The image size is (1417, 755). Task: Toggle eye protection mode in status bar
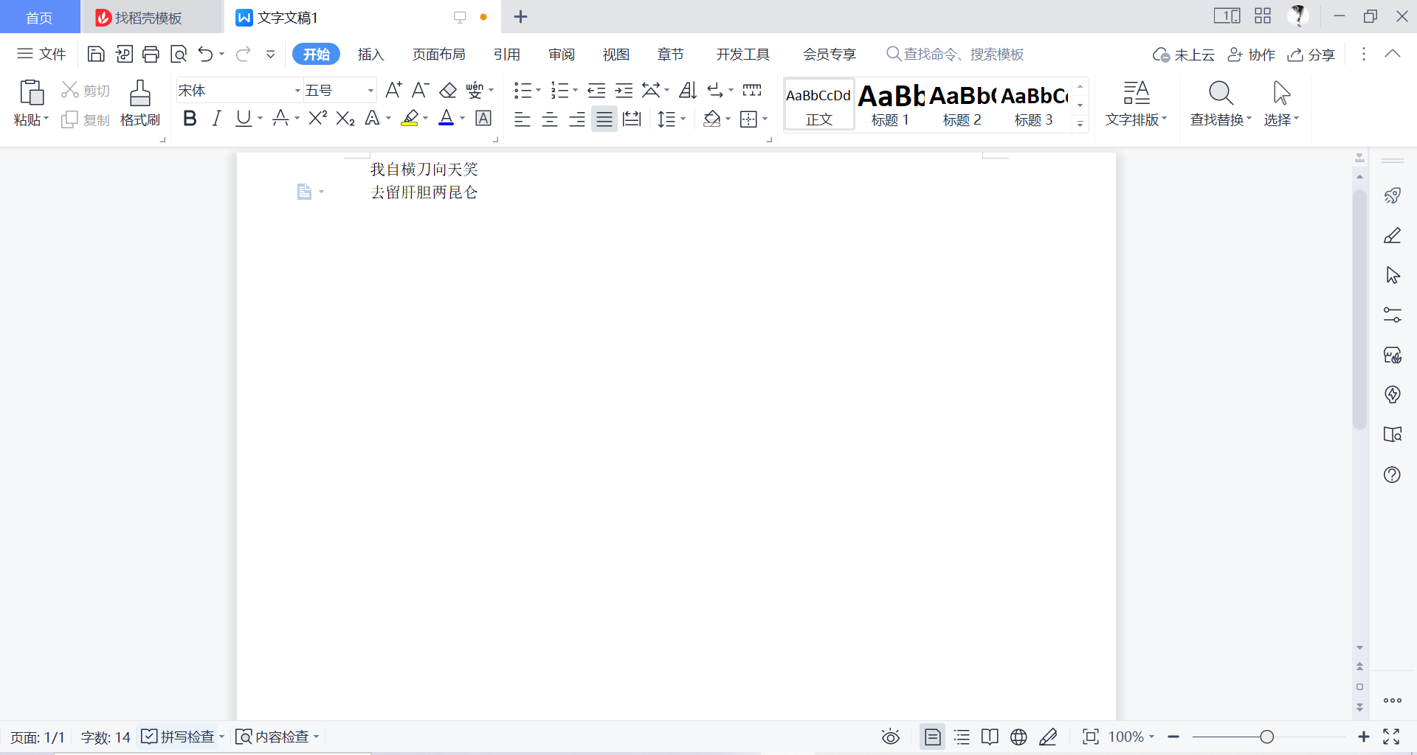[x=891, y=737]
